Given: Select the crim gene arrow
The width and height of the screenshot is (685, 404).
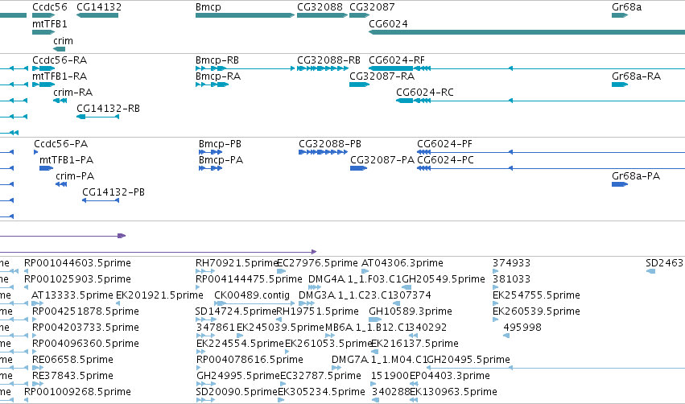Looking at the screenshot, I should coord(59,49).
